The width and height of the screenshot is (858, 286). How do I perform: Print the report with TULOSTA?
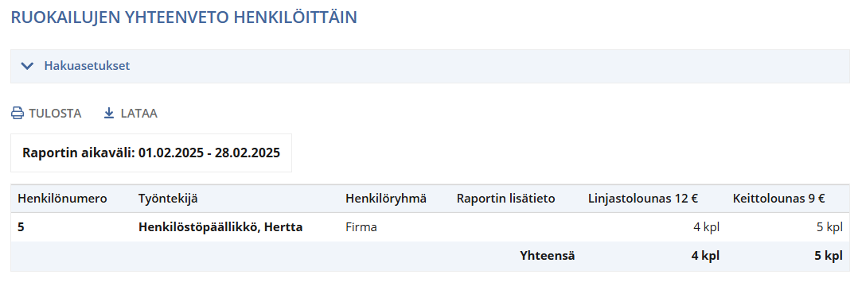point(55,114)
